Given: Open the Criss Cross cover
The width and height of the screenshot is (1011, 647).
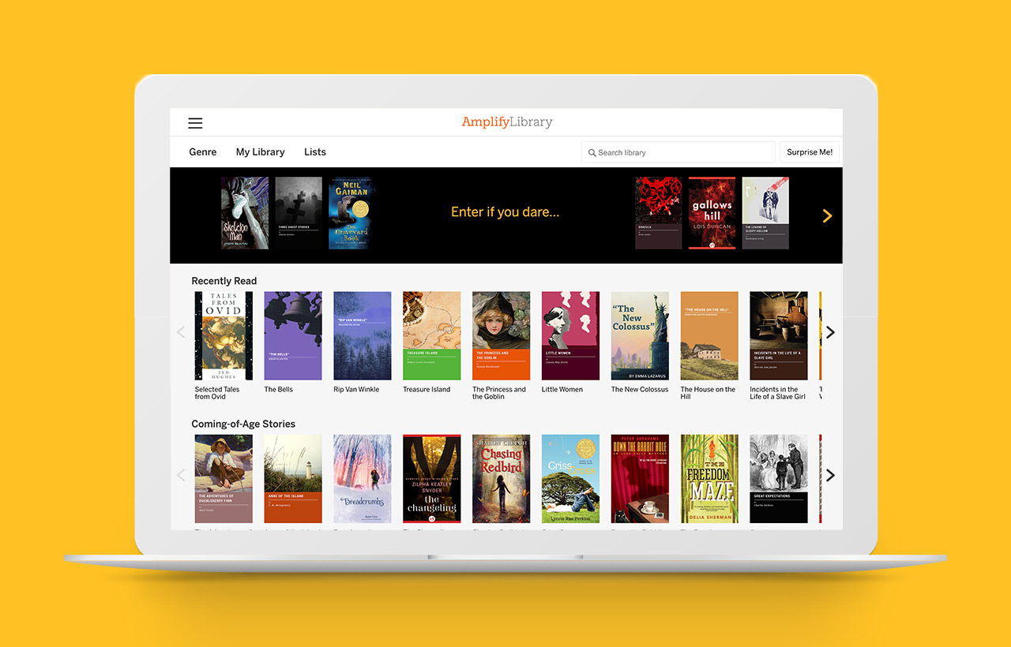Looking at the screenshot, I should [x=570, y=479].
